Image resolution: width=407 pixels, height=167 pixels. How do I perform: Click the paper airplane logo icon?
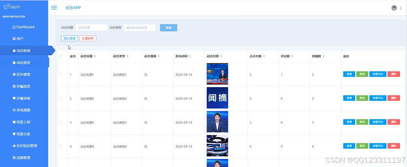pyautogui.click(x=6, y=7)
